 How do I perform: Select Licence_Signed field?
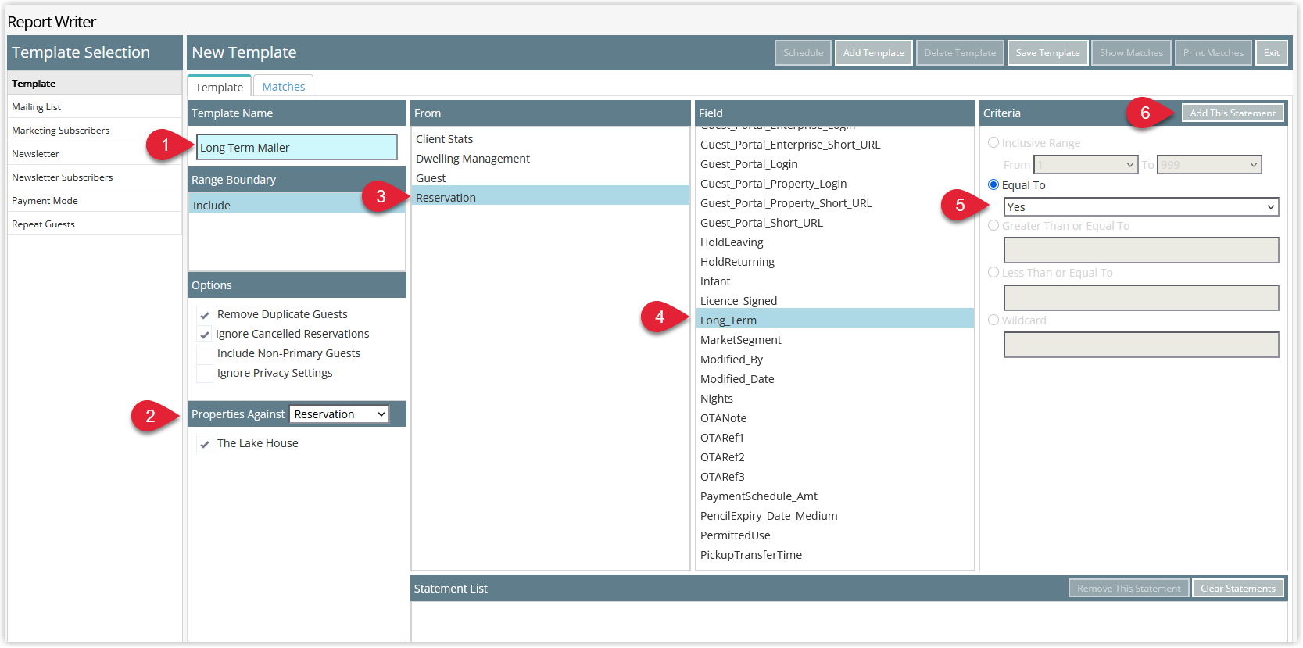pyautogui.click(x=835, y=301)
